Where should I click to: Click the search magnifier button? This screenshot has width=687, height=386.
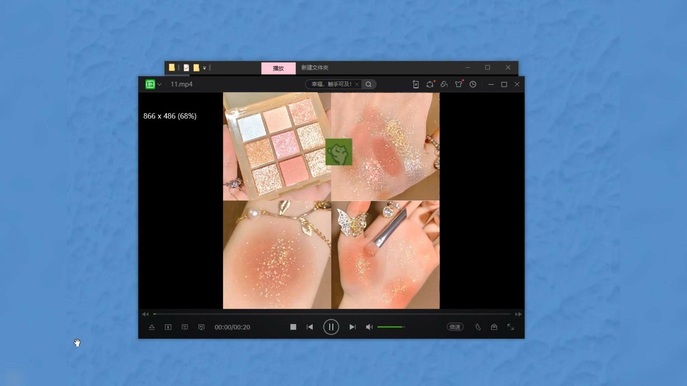tap(369, 84)
